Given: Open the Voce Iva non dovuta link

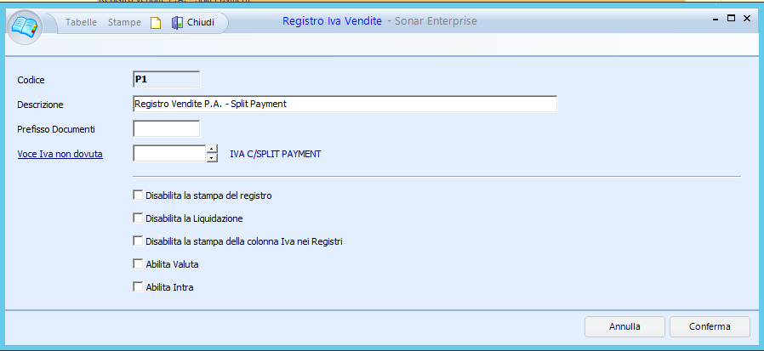Looking at the screenshot, I should [x=60, y=155].
